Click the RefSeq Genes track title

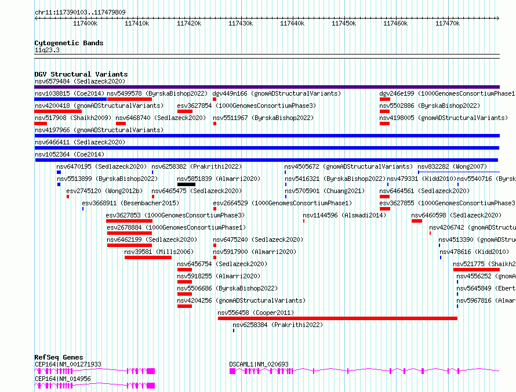click(x=59, y=357)
